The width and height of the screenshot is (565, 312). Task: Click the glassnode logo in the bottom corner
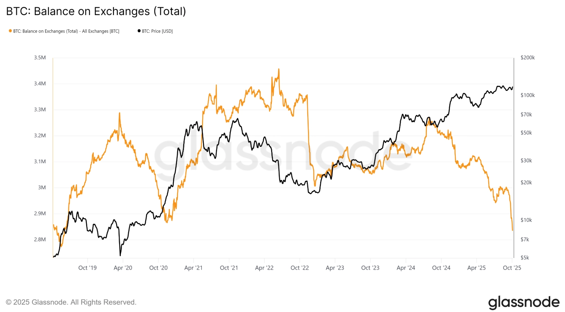[x=524, y=302]
